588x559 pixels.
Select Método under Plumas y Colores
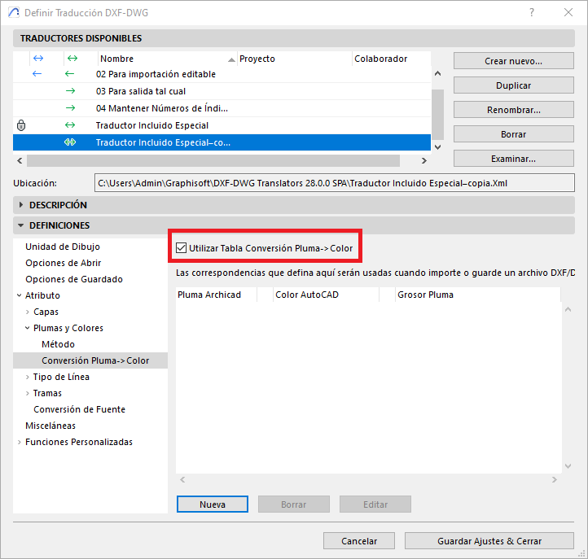(58, 344)
